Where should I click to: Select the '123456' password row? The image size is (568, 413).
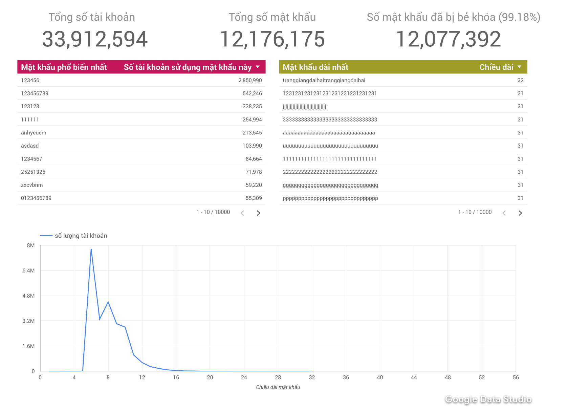click(141, 80)
